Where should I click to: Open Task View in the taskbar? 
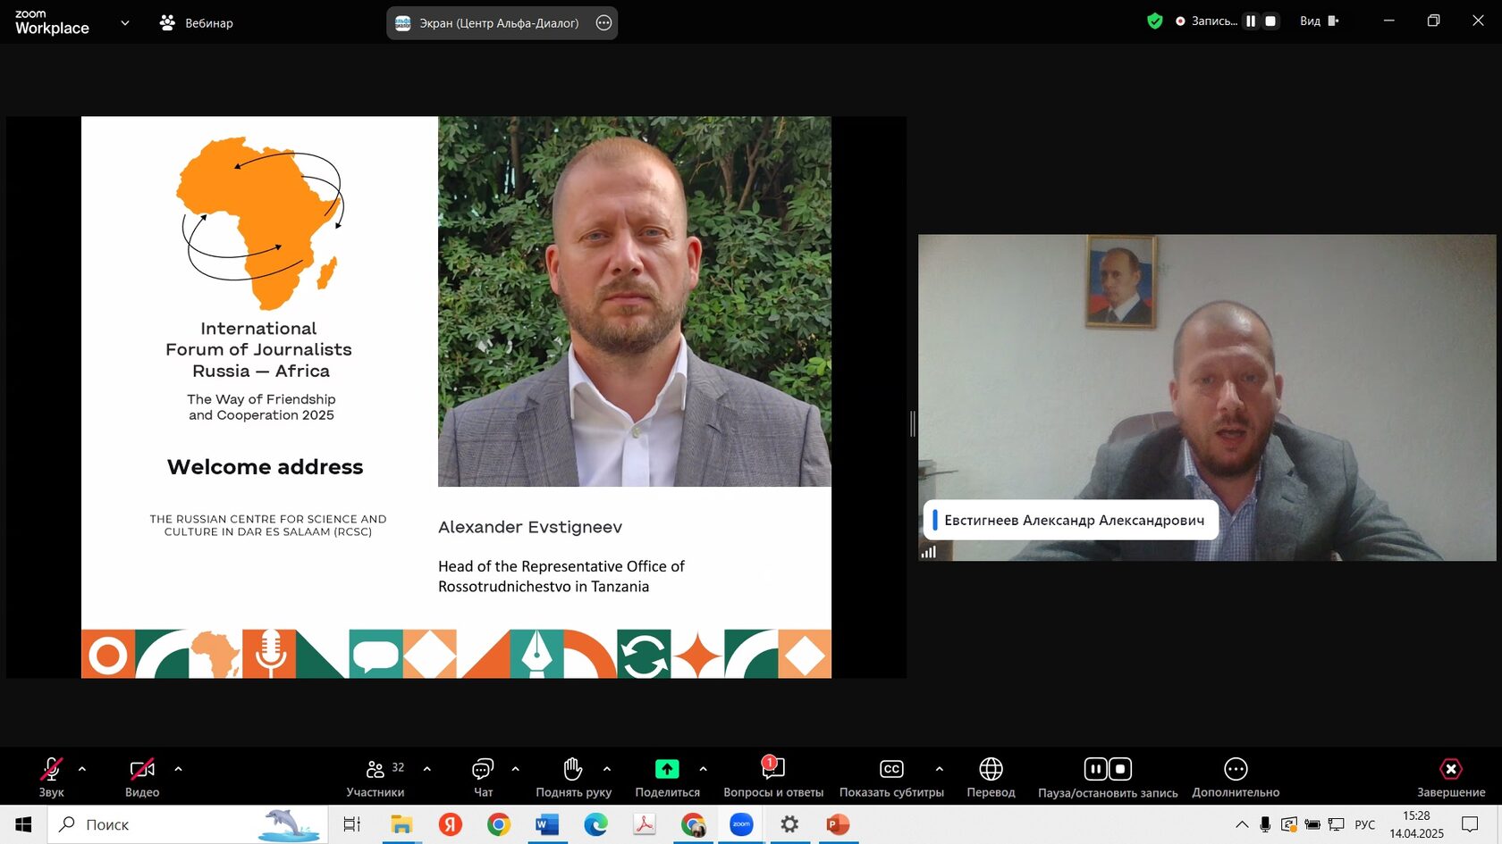coord(351,824)
